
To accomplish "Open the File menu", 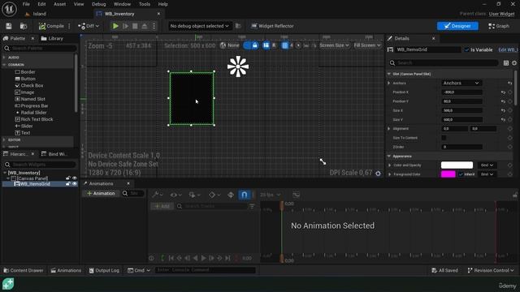I will pyautogui.click(x=26, y=4).
